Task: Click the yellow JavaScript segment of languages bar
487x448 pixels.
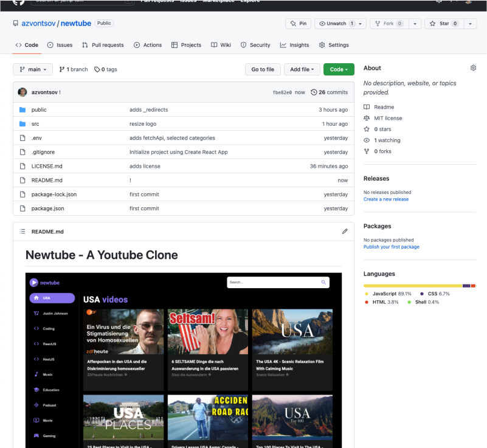Action: (413, 286)
